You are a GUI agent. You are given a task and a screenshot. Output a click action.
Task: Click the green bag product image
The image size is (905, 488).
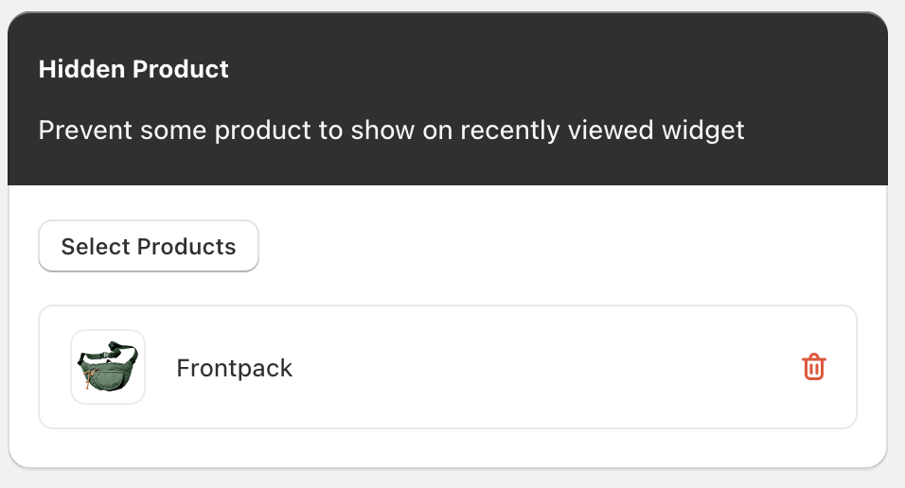pyautogui.click(x=108, y=367)
